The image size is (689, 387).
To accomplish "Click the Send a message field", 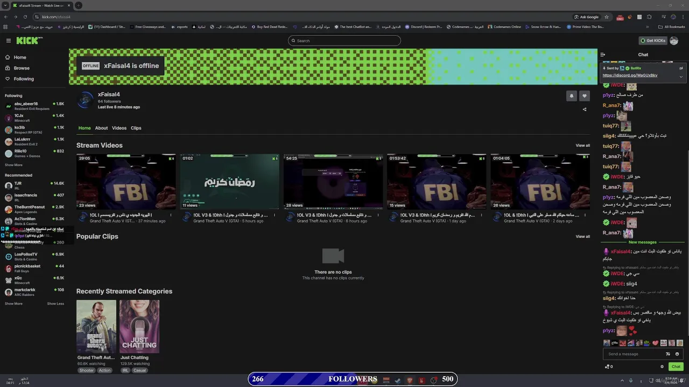I will click(634, 354).
